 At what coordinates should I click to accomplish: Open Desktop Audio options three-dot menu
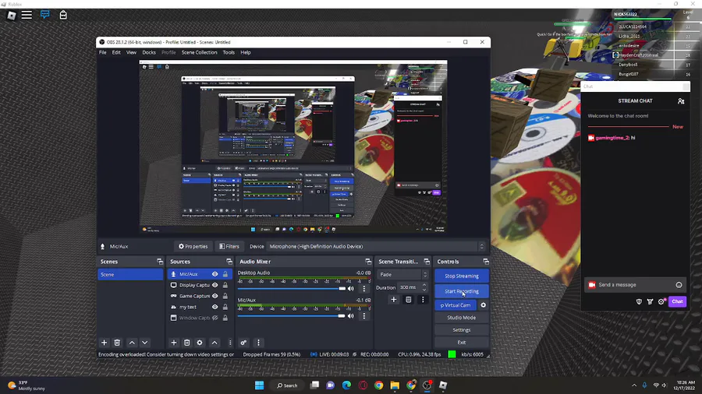[x=364, y=289]
